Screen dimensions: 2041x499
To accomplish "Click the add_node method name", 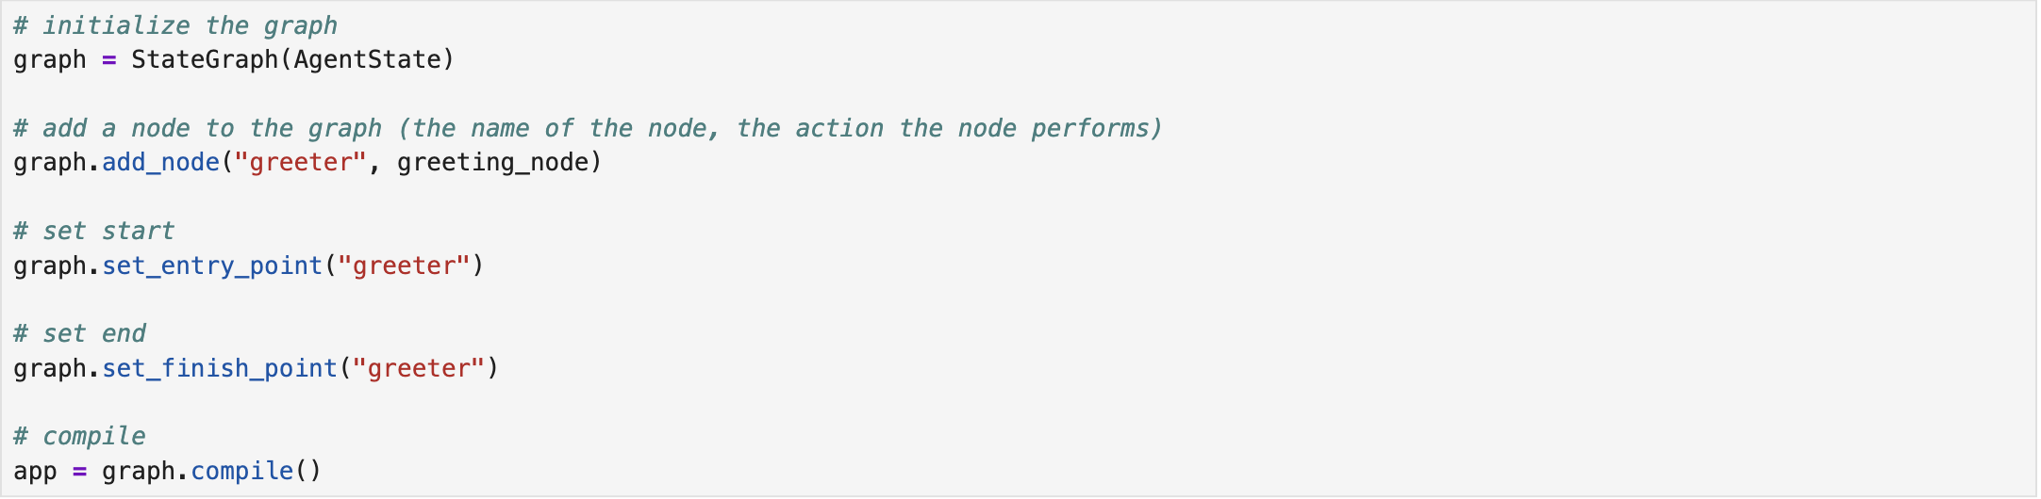I will [x=160, y=163].
